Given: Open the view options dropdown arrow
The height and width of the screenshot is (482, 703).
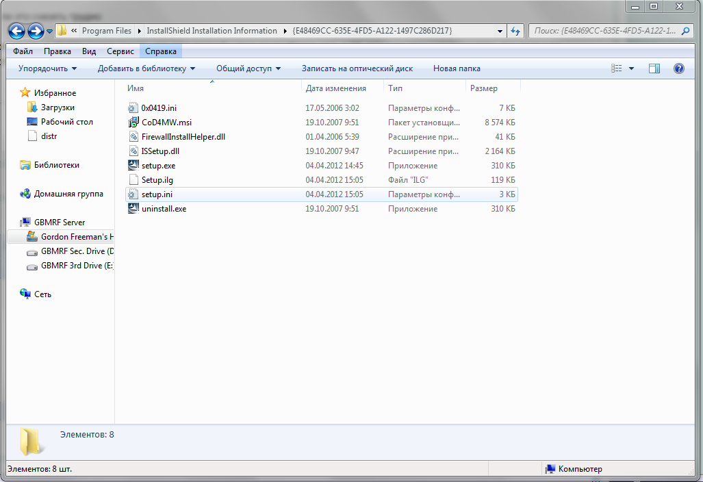Looking at the screenshot, I should point(631,68).
